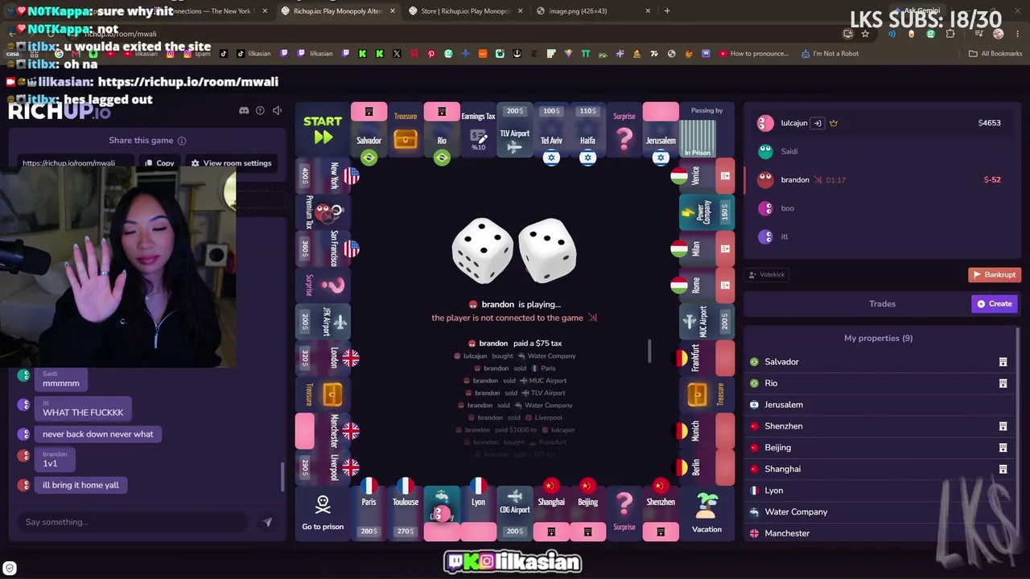This screenshot has height=579, width=1030.
Task: Select the TLV Airport tile
Action: click(515, 130)
